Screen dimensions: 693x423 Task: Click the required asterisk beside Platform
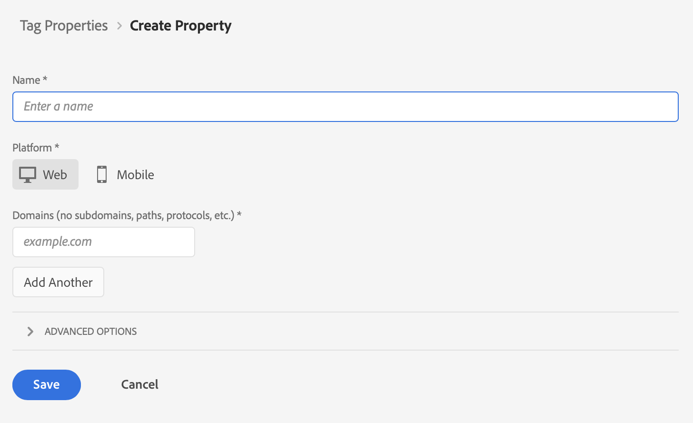tap(57, 147)
